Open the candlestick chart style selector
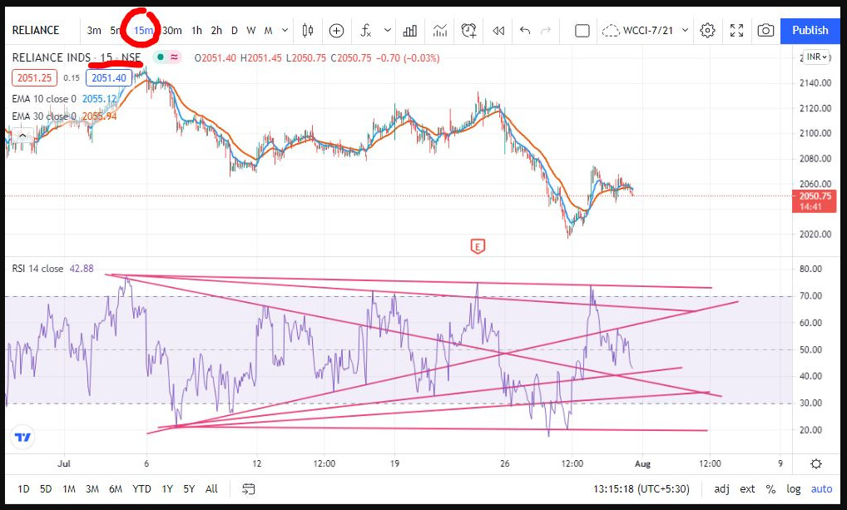 coord(308,31)
